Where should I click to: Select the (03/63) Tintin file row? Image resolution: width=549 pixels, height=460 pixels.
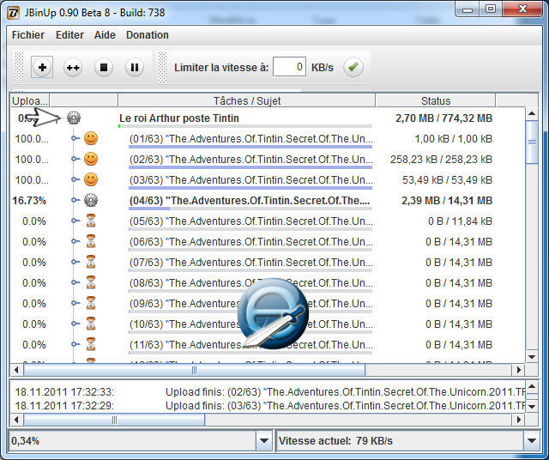(x=250, y=180)
